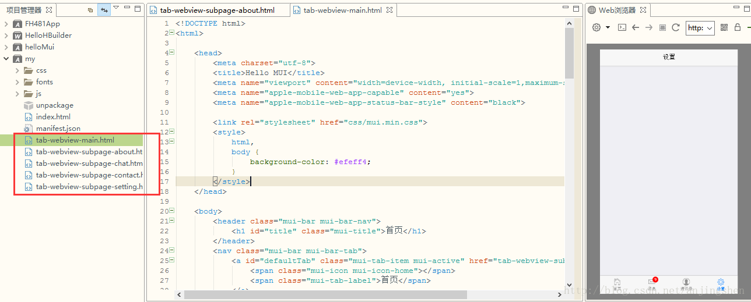Image resolution: width=751 pixels, height=302 pixels.
Task: Click the editor scrollbar up arrow
Action: click(x=569, y=22)
